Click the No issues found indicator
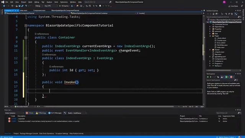Image resolution: width=245 pixels, height=138 pixels. pyautogui.click(x=21, y=107)
